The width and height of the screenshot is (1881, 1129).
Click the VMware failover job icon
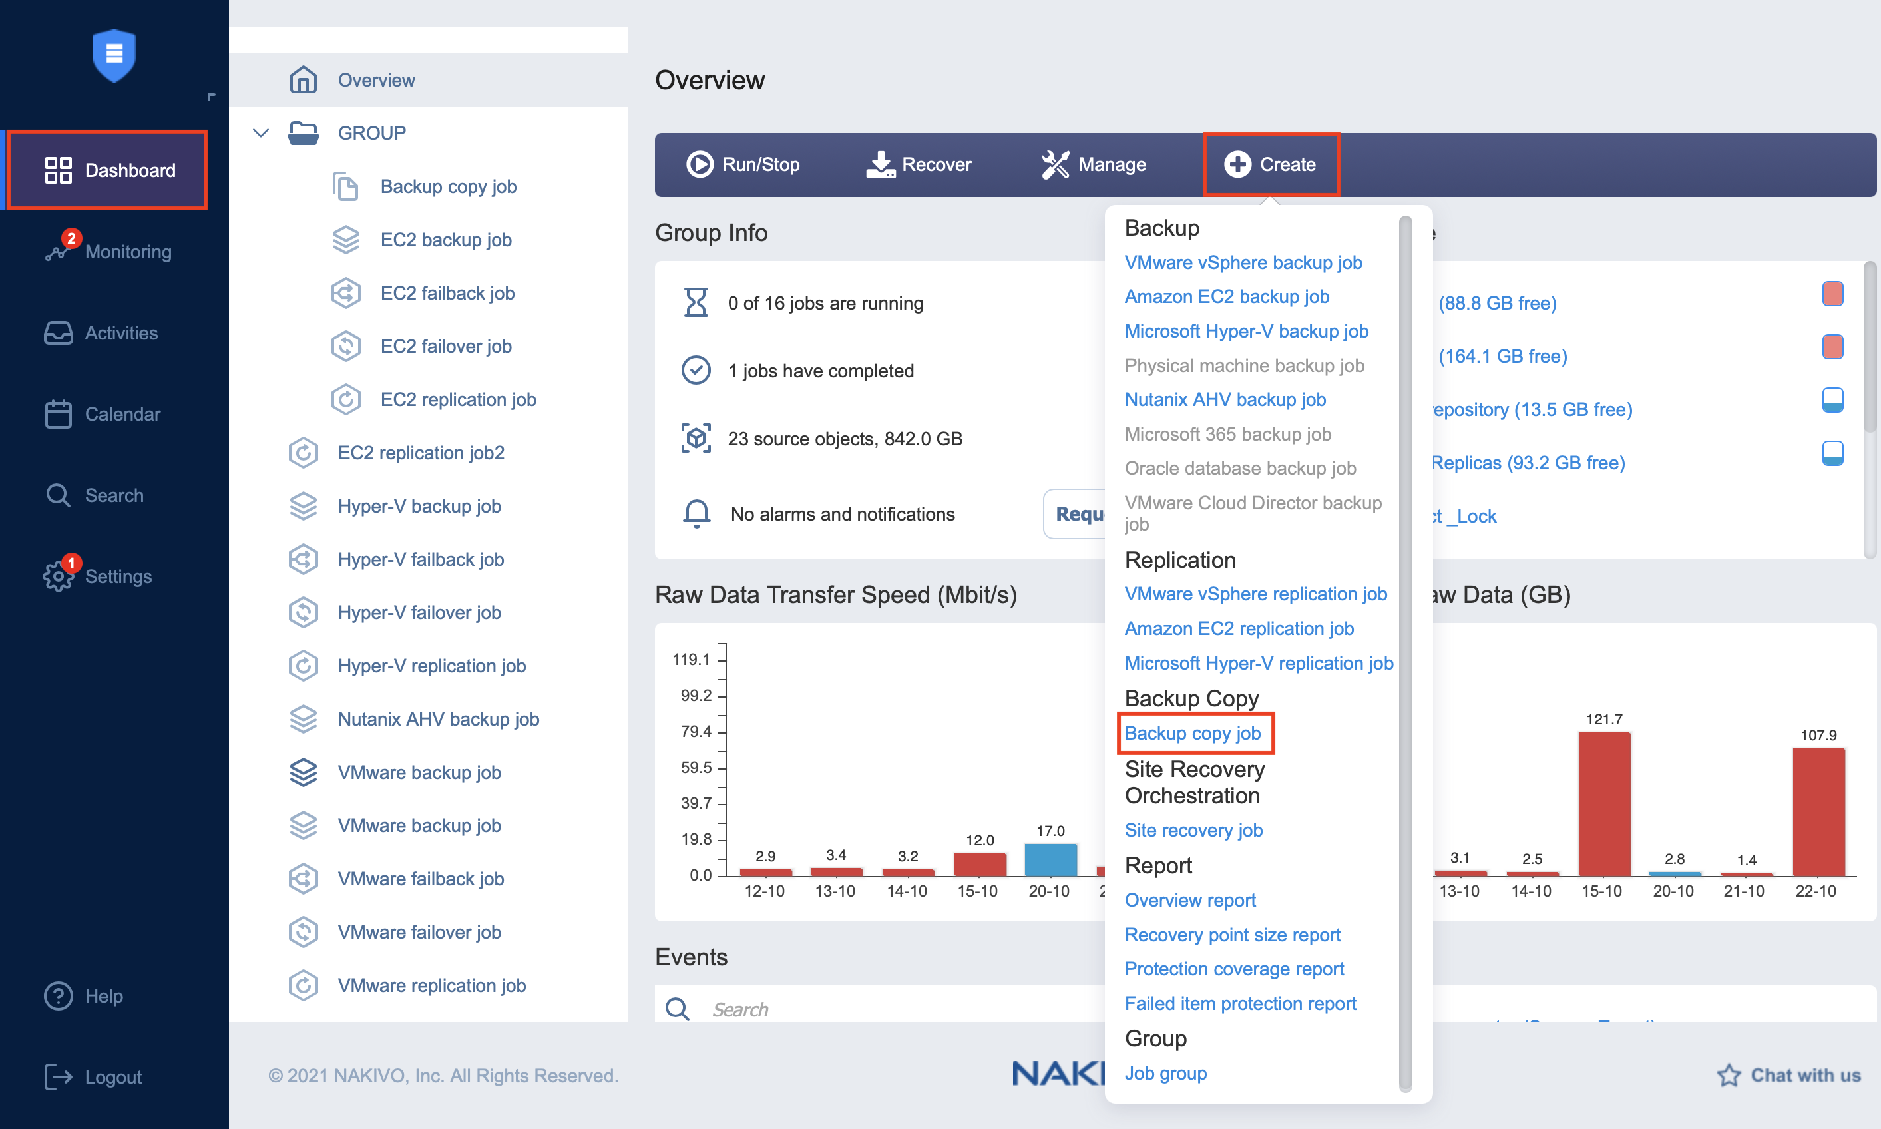[303, 931]
